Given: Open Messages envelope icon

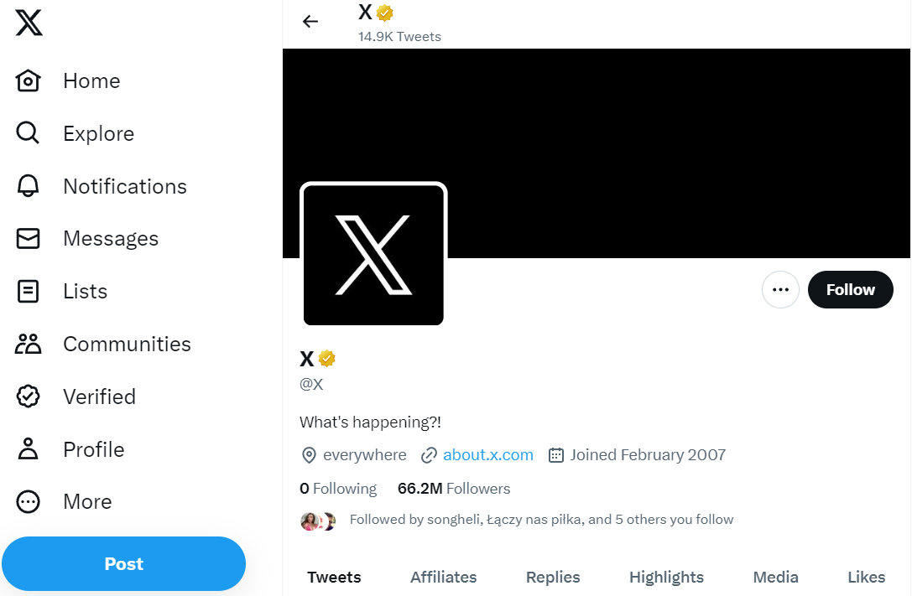Looking at the screenshot, I should [x=28, y=238].
